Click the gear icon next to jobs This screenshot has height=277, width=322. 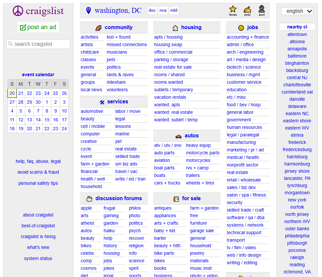(241, 28)
